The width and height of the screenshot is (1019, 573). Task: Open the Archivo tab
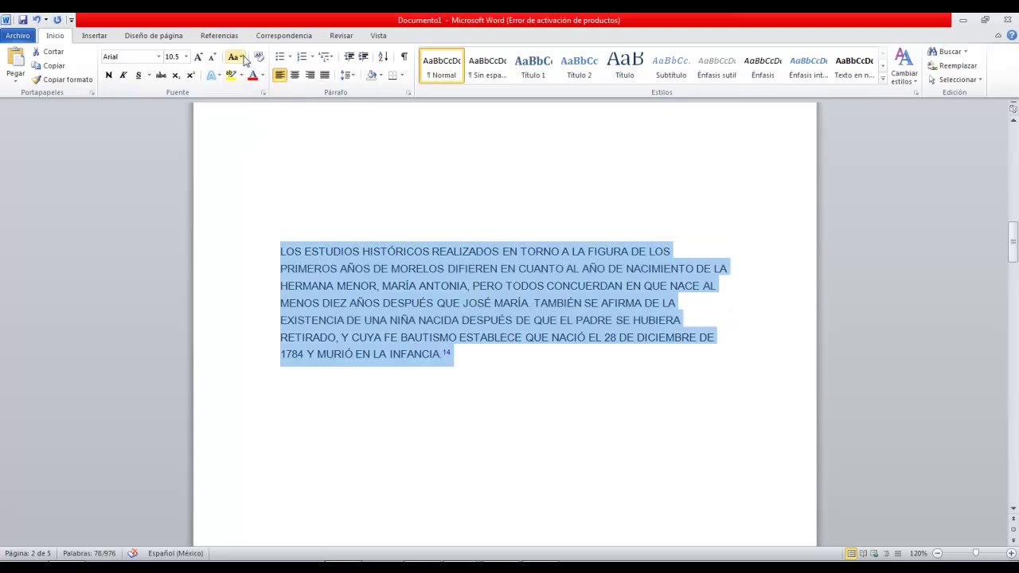18,36
